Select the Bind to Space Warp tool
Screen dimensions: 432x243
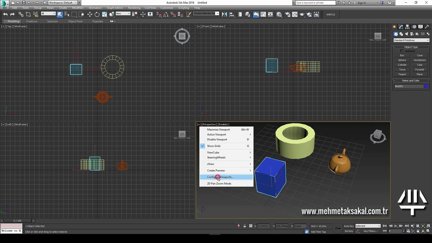[x=35, y=14]
